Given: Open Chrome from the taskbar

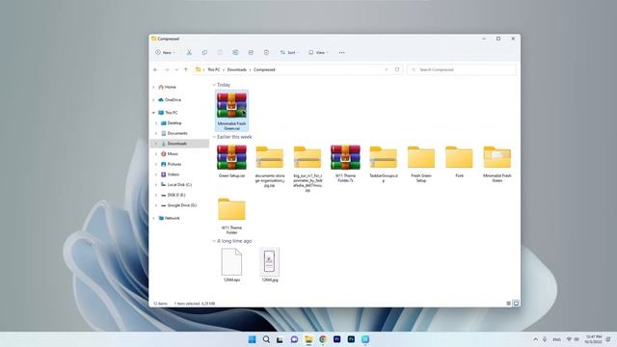Looking at the screenshot, I should point(323,339).
